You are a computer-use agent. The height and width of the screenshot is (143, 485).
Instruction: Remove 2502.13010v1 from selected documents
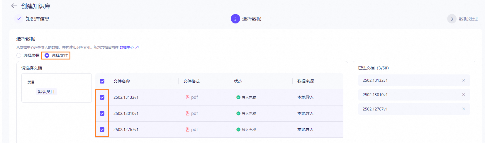click(464, 95)
